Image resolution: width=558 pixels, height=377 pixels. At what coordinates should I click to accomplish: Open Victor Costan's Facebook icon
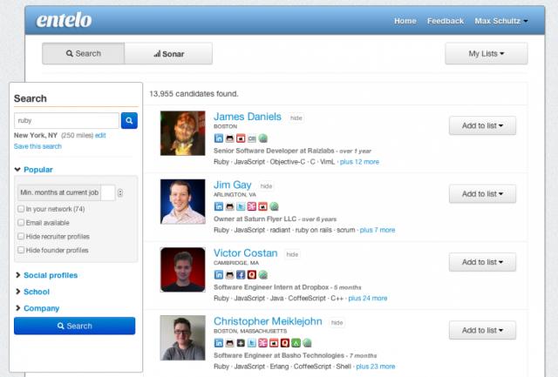[241, 274]
